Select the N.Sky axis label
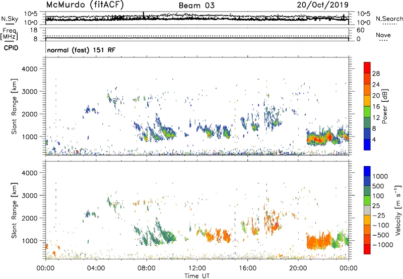 pos(10,19)
